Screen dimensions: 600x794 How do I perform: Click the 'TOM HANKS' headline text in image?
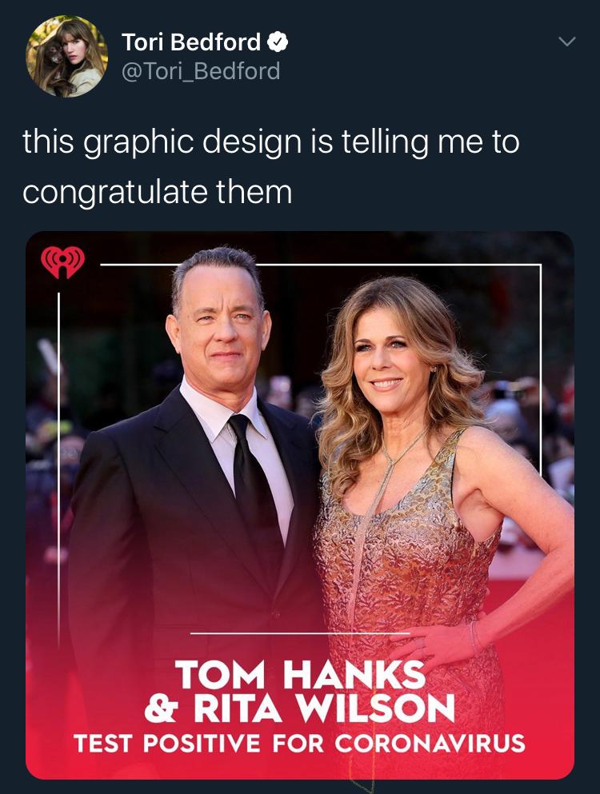[300, 676]
